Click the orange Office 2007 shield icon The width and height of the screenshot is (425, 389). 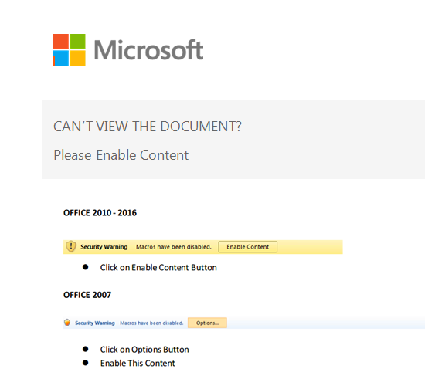point(67,323)
